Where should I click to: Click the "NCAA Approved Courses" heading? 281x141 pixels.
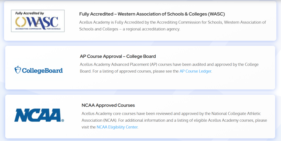(108, 105)
